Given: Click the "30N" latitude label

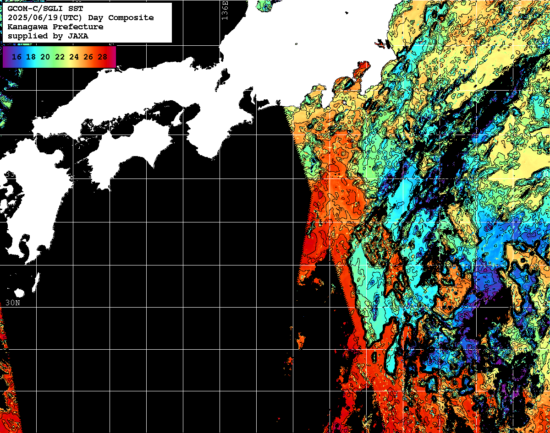Looking at the screenshot, I should click(x=13, y=303).
